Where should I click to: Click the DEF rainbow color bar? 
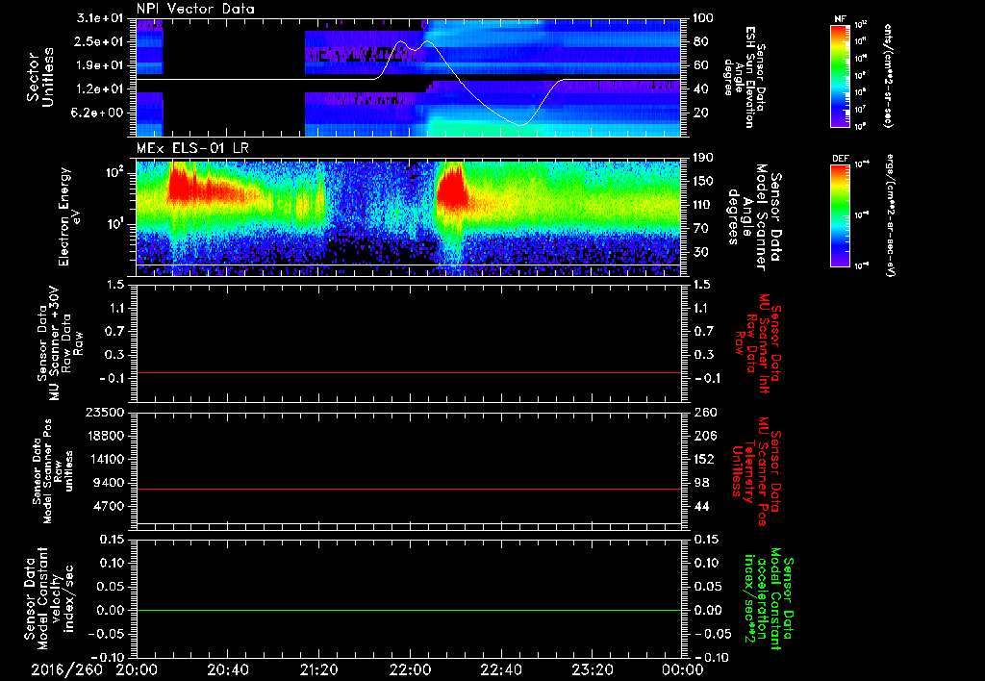(x=841, y=215)
